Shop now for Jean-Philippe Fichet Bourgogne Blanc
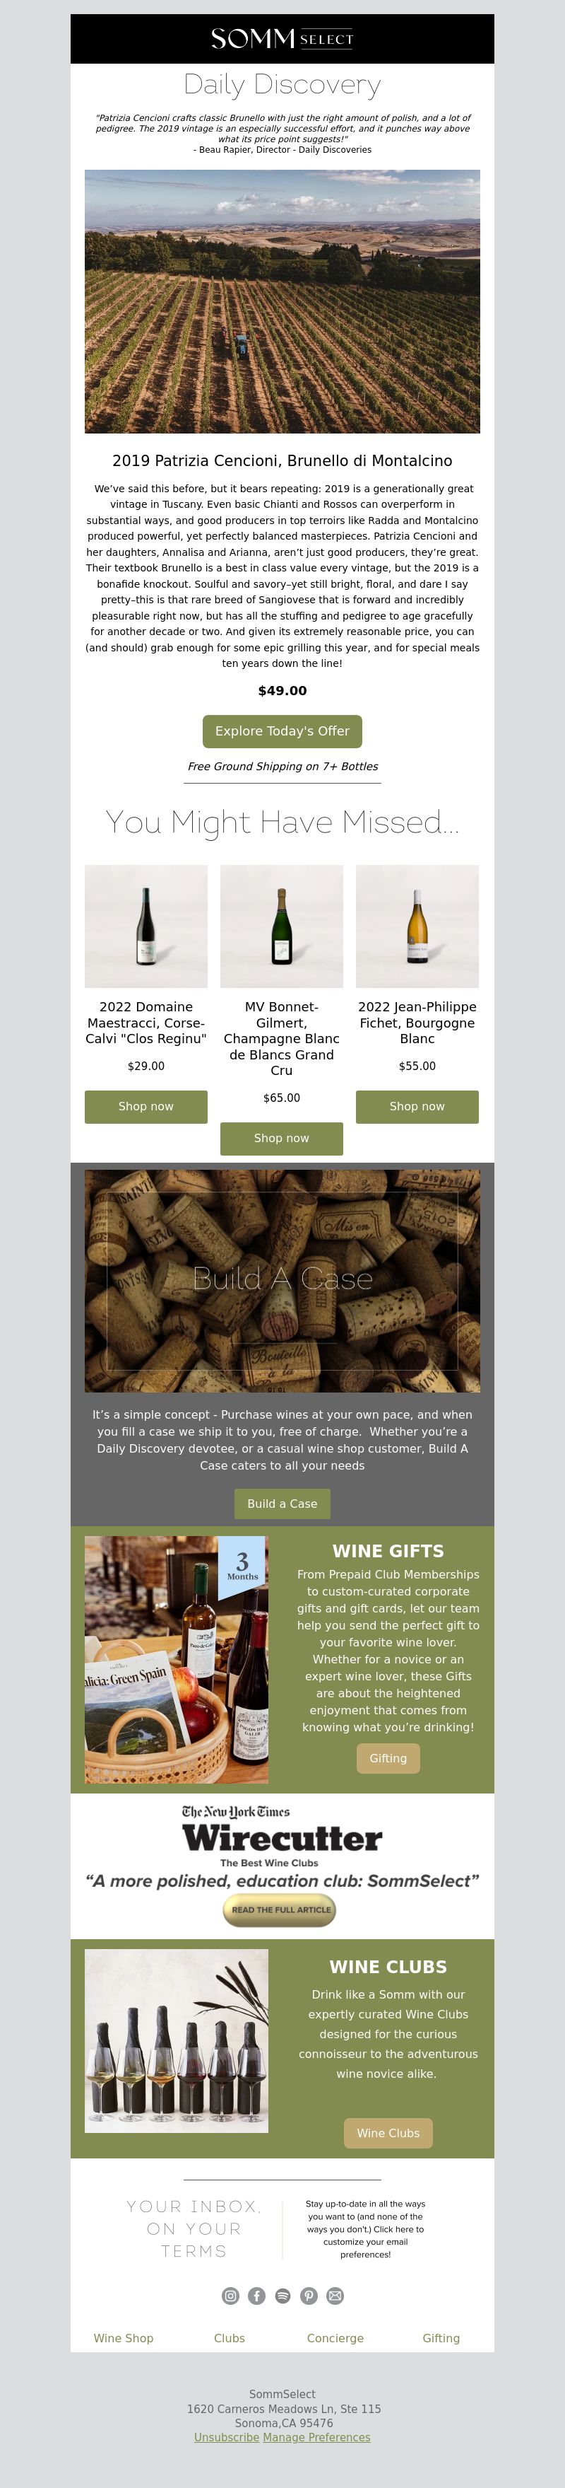Viewport: 565px width, 2488px height. [x=417, y=1107]
